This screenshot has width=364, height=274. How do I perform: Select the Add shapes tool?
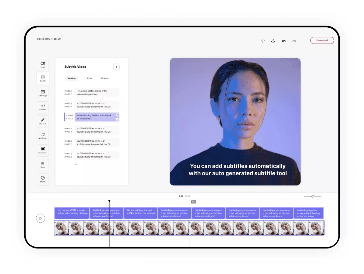point(43,150)
